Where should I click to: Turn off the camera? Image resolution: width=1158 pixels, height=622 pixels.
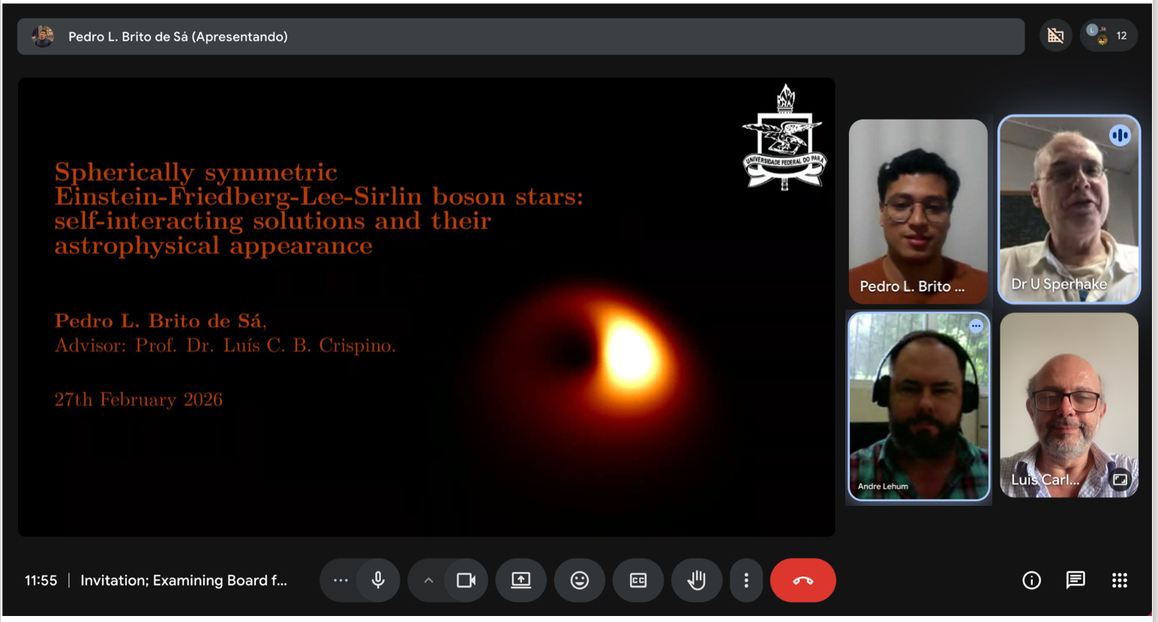point(466,580)
